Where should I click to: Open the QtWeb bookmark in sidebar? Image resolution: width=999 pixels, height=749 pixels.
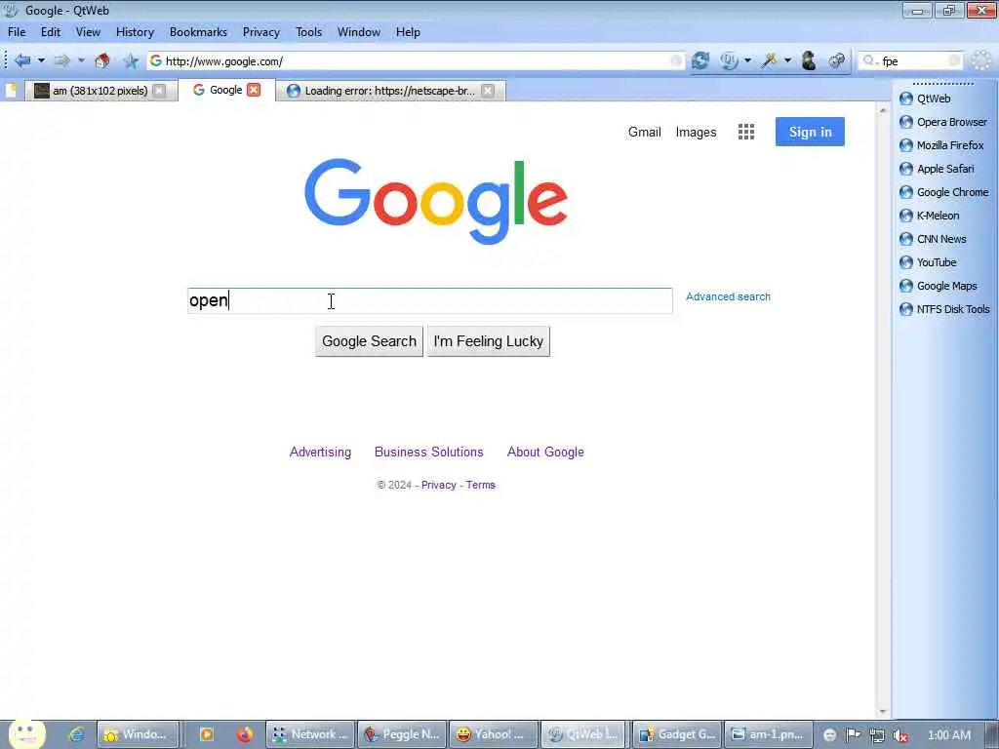(925, 99)
